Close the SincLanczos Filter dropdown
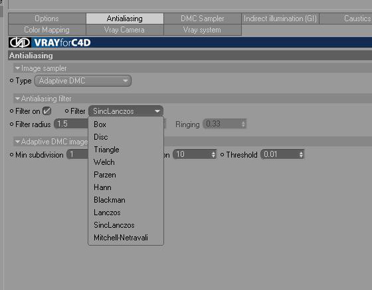The width and height of the screenshot is (372, 290). (x=126, y=111)
